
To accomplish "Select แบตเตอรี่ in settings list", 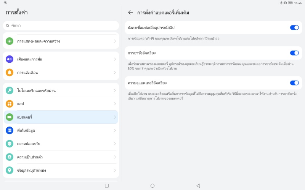I will 61,117.
